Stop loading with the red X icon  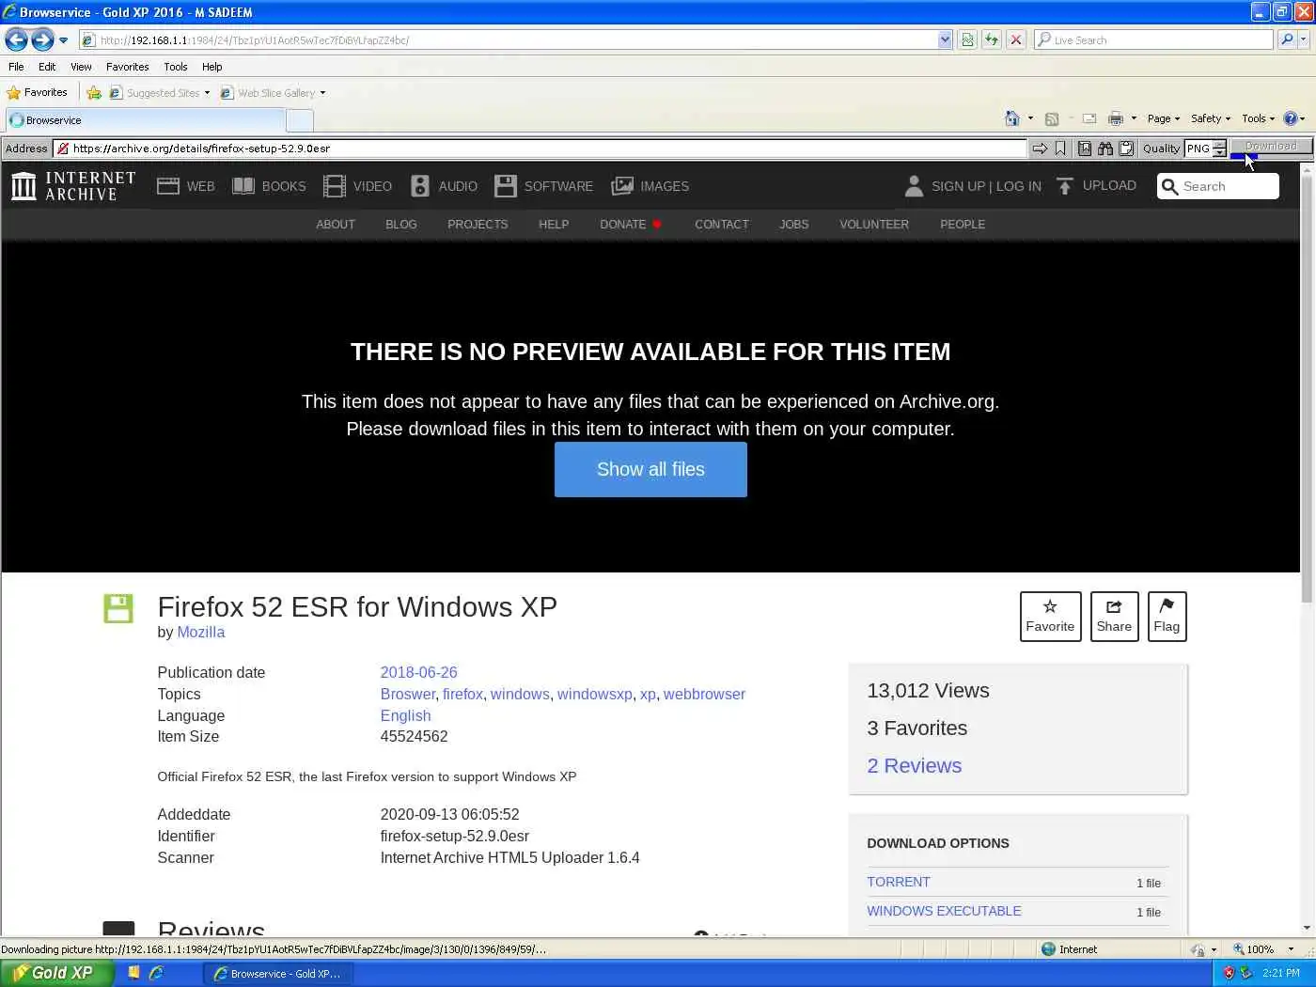point(1015,40)
